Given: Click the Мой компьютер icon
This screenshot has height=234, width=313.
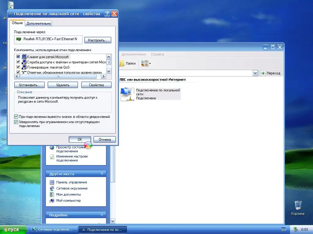Looking at the screenshot, I should (x=52, y=200).
